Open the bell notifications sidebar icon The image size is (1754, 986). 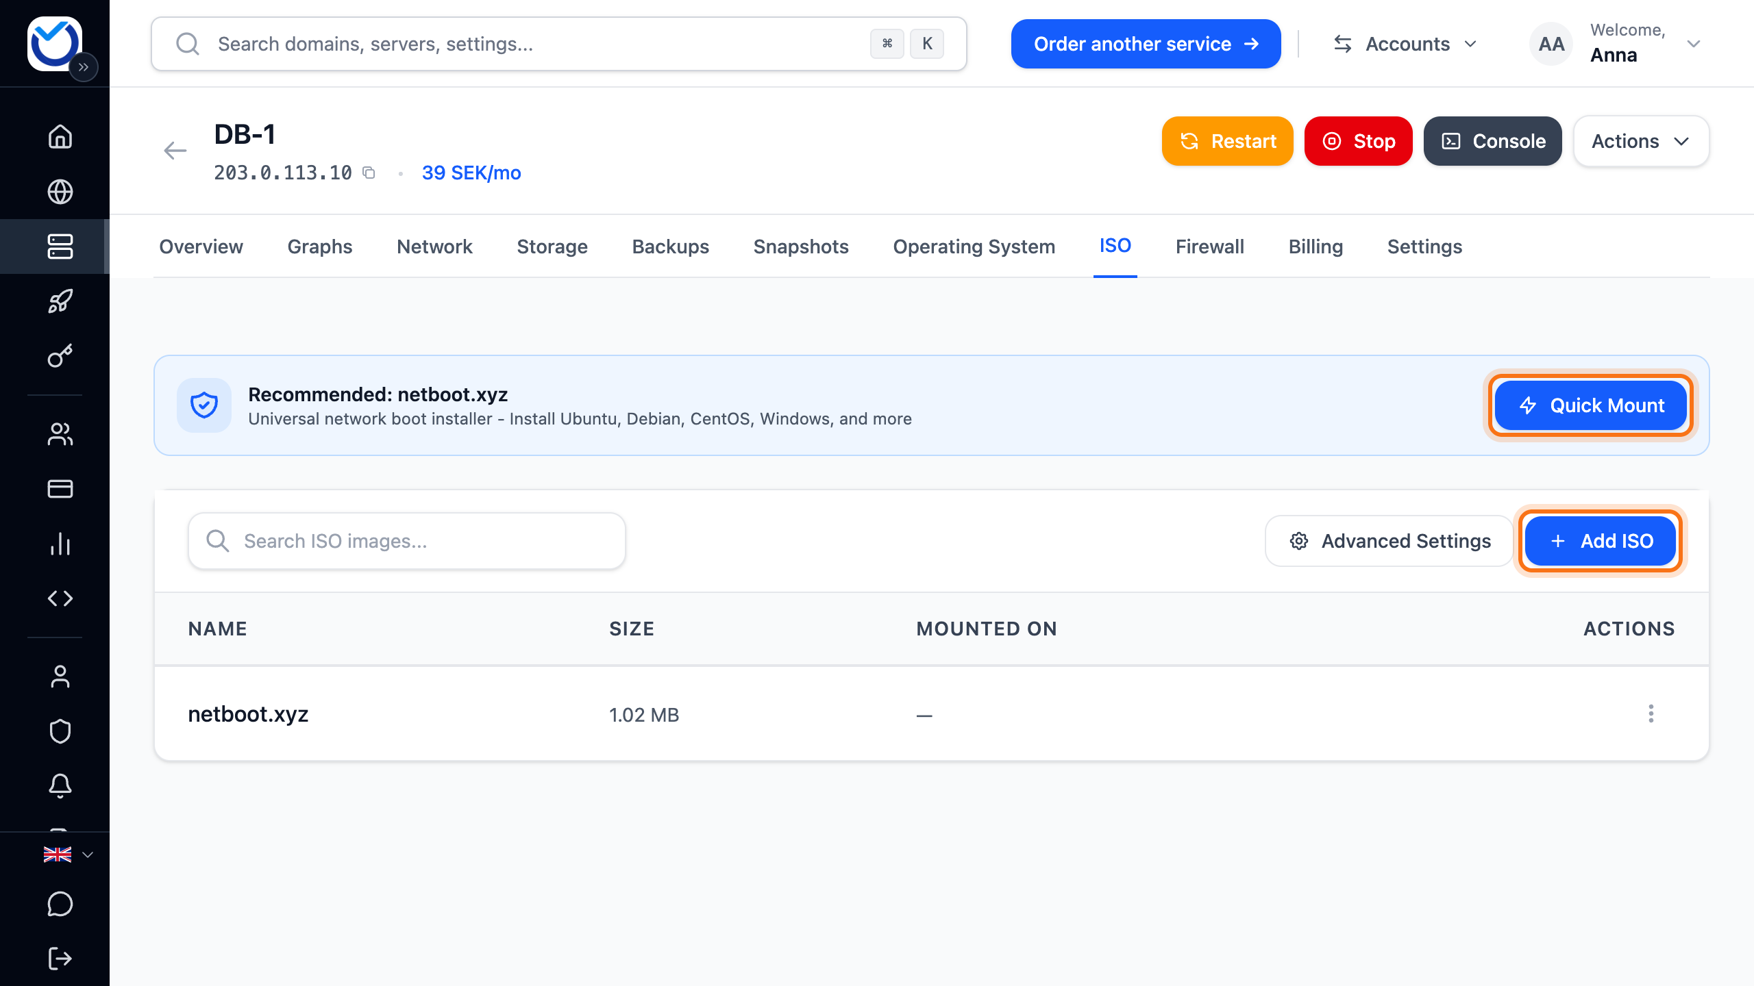(x=60, y=786)
